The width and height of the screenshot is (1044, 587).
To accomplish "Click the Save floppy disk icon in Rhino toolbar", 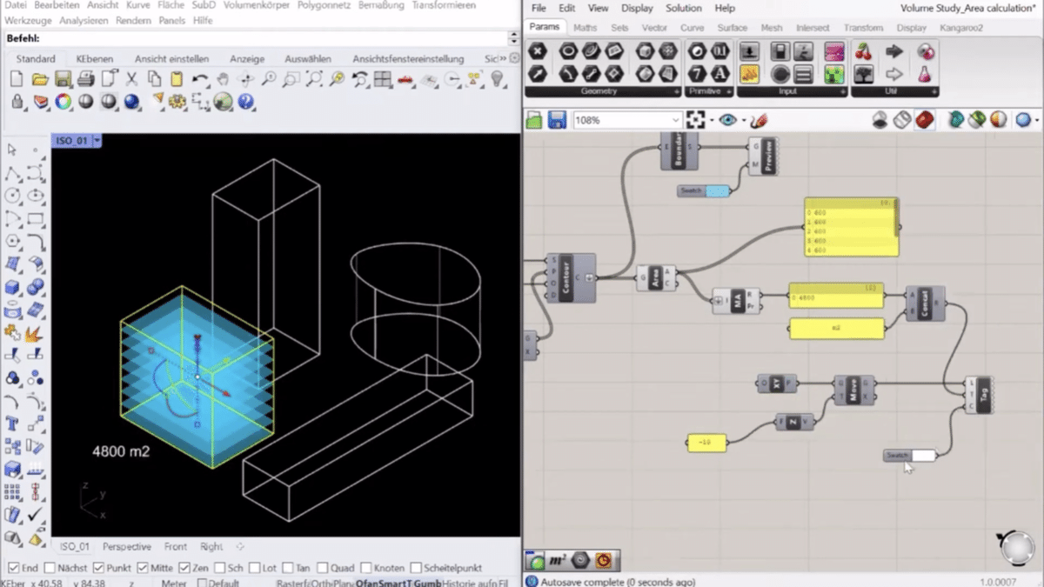I will (x=63, y=79).
